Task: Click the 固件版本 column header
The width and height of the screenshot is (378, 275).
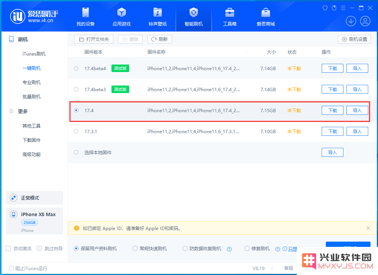Action: coord(93,52)
